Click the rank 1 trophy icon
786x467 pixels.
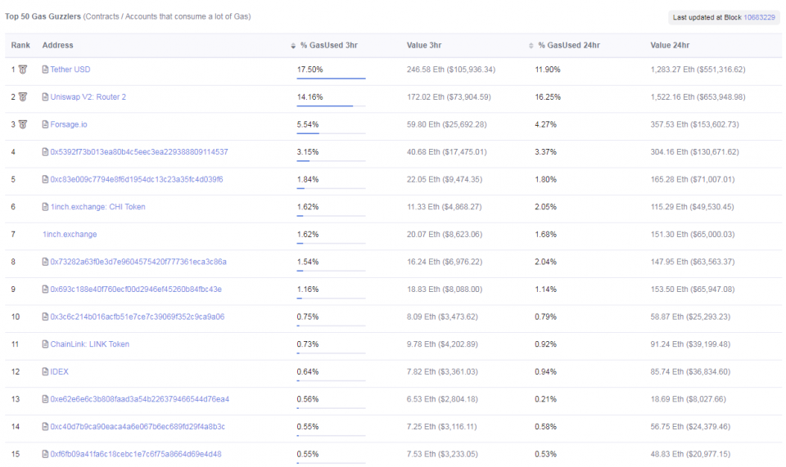click(23, 70)
